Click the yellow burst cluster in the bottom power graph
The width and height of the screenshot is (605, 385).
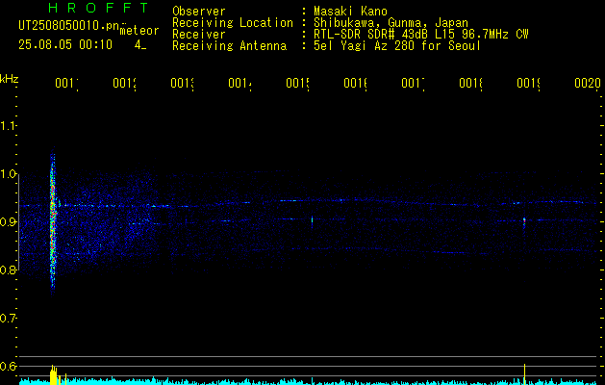point(54,374)
